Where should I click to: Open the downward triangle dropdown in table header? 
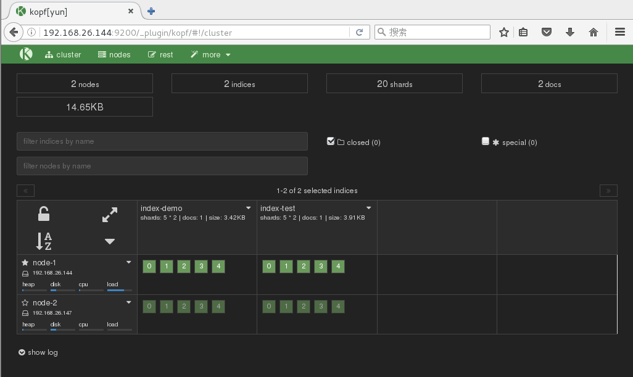(x=109, y=241)
